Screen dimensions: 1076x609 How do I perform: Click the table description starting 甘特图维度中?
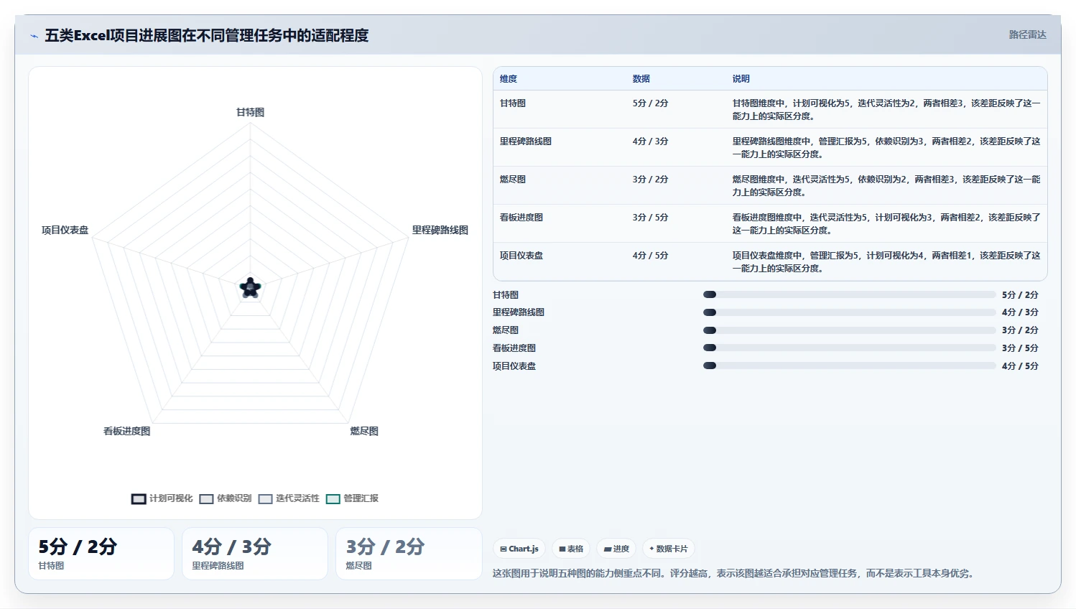(886, 110)
